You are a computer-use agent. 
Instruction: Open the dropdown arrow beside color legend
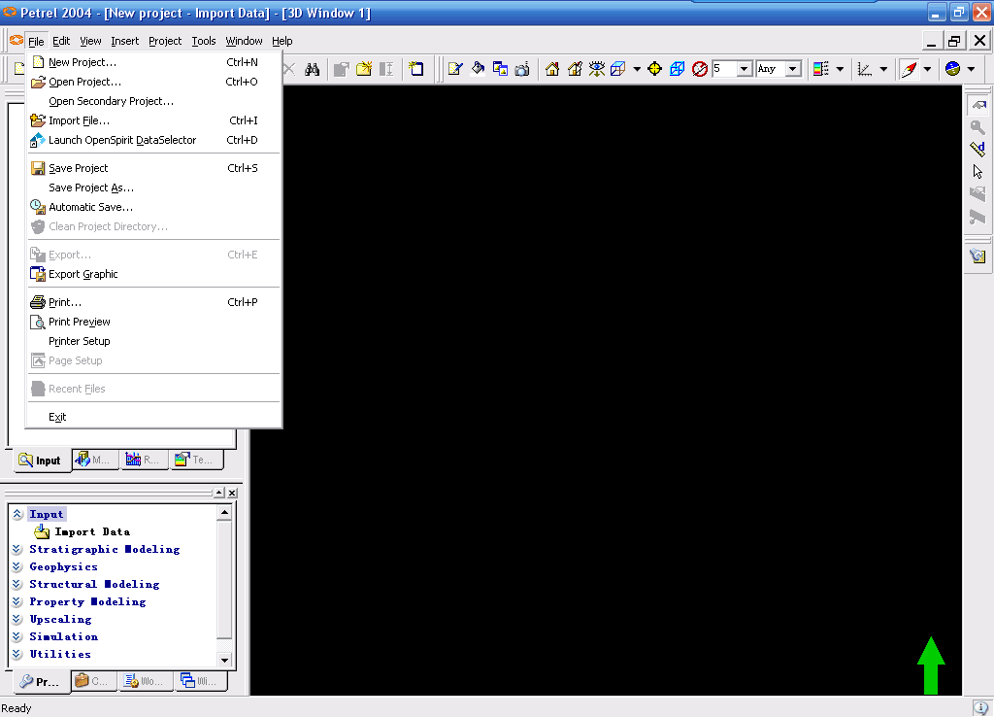coord(840,69)
